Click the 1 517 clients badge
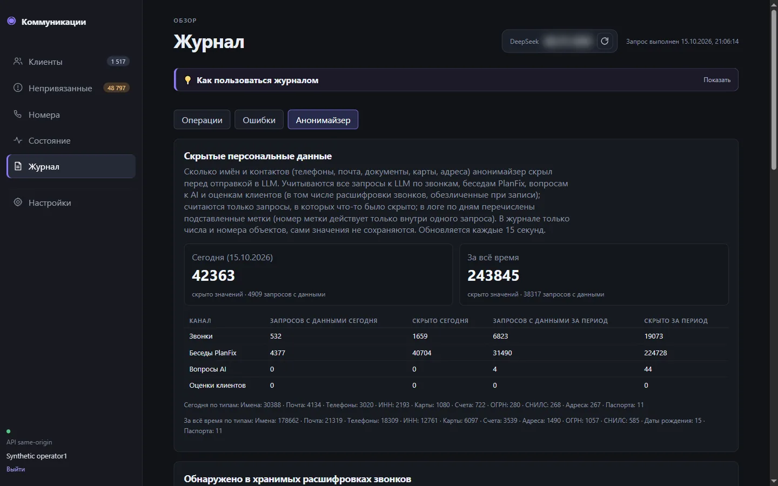 [x=118, y=62]
